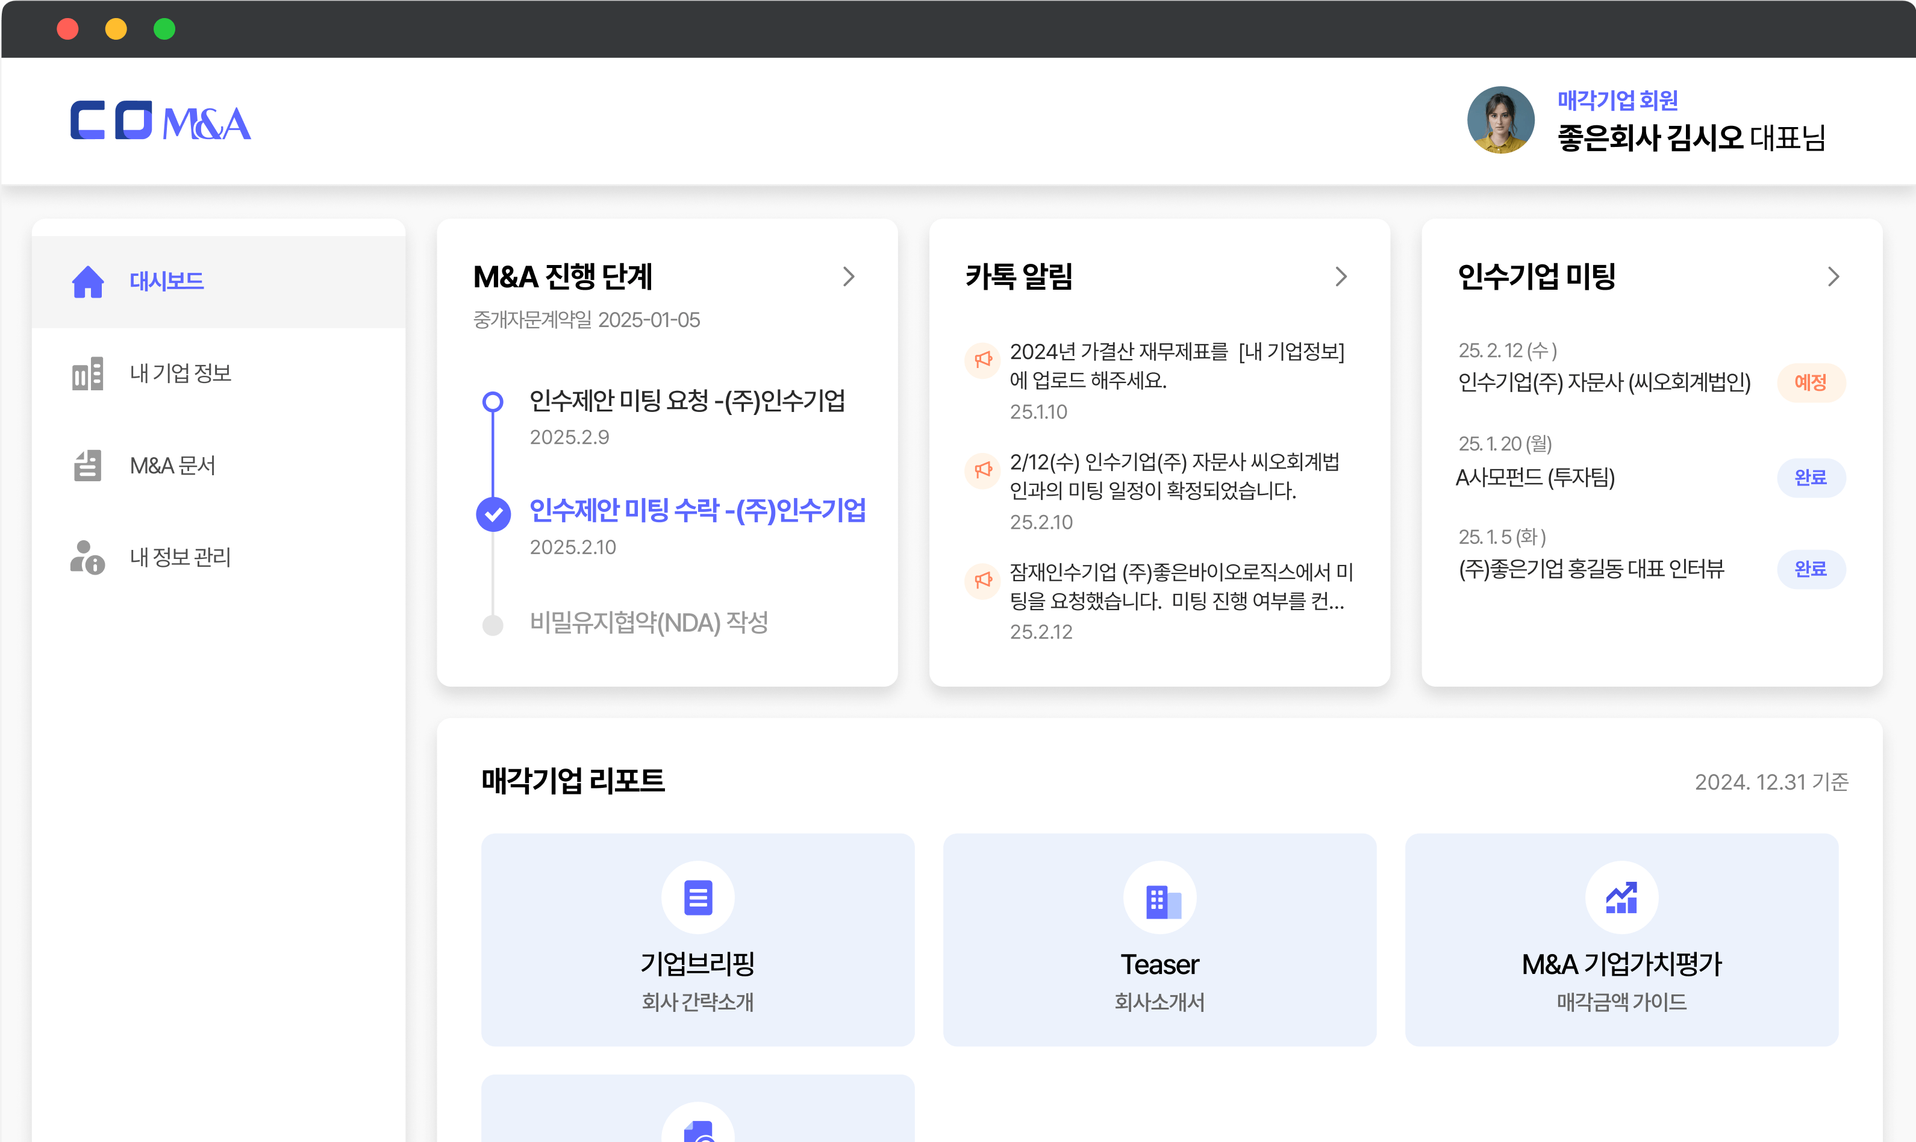Click the megaphone icon for 잠재인수기업 alert

pyautogui.click(x=982, y=580)
